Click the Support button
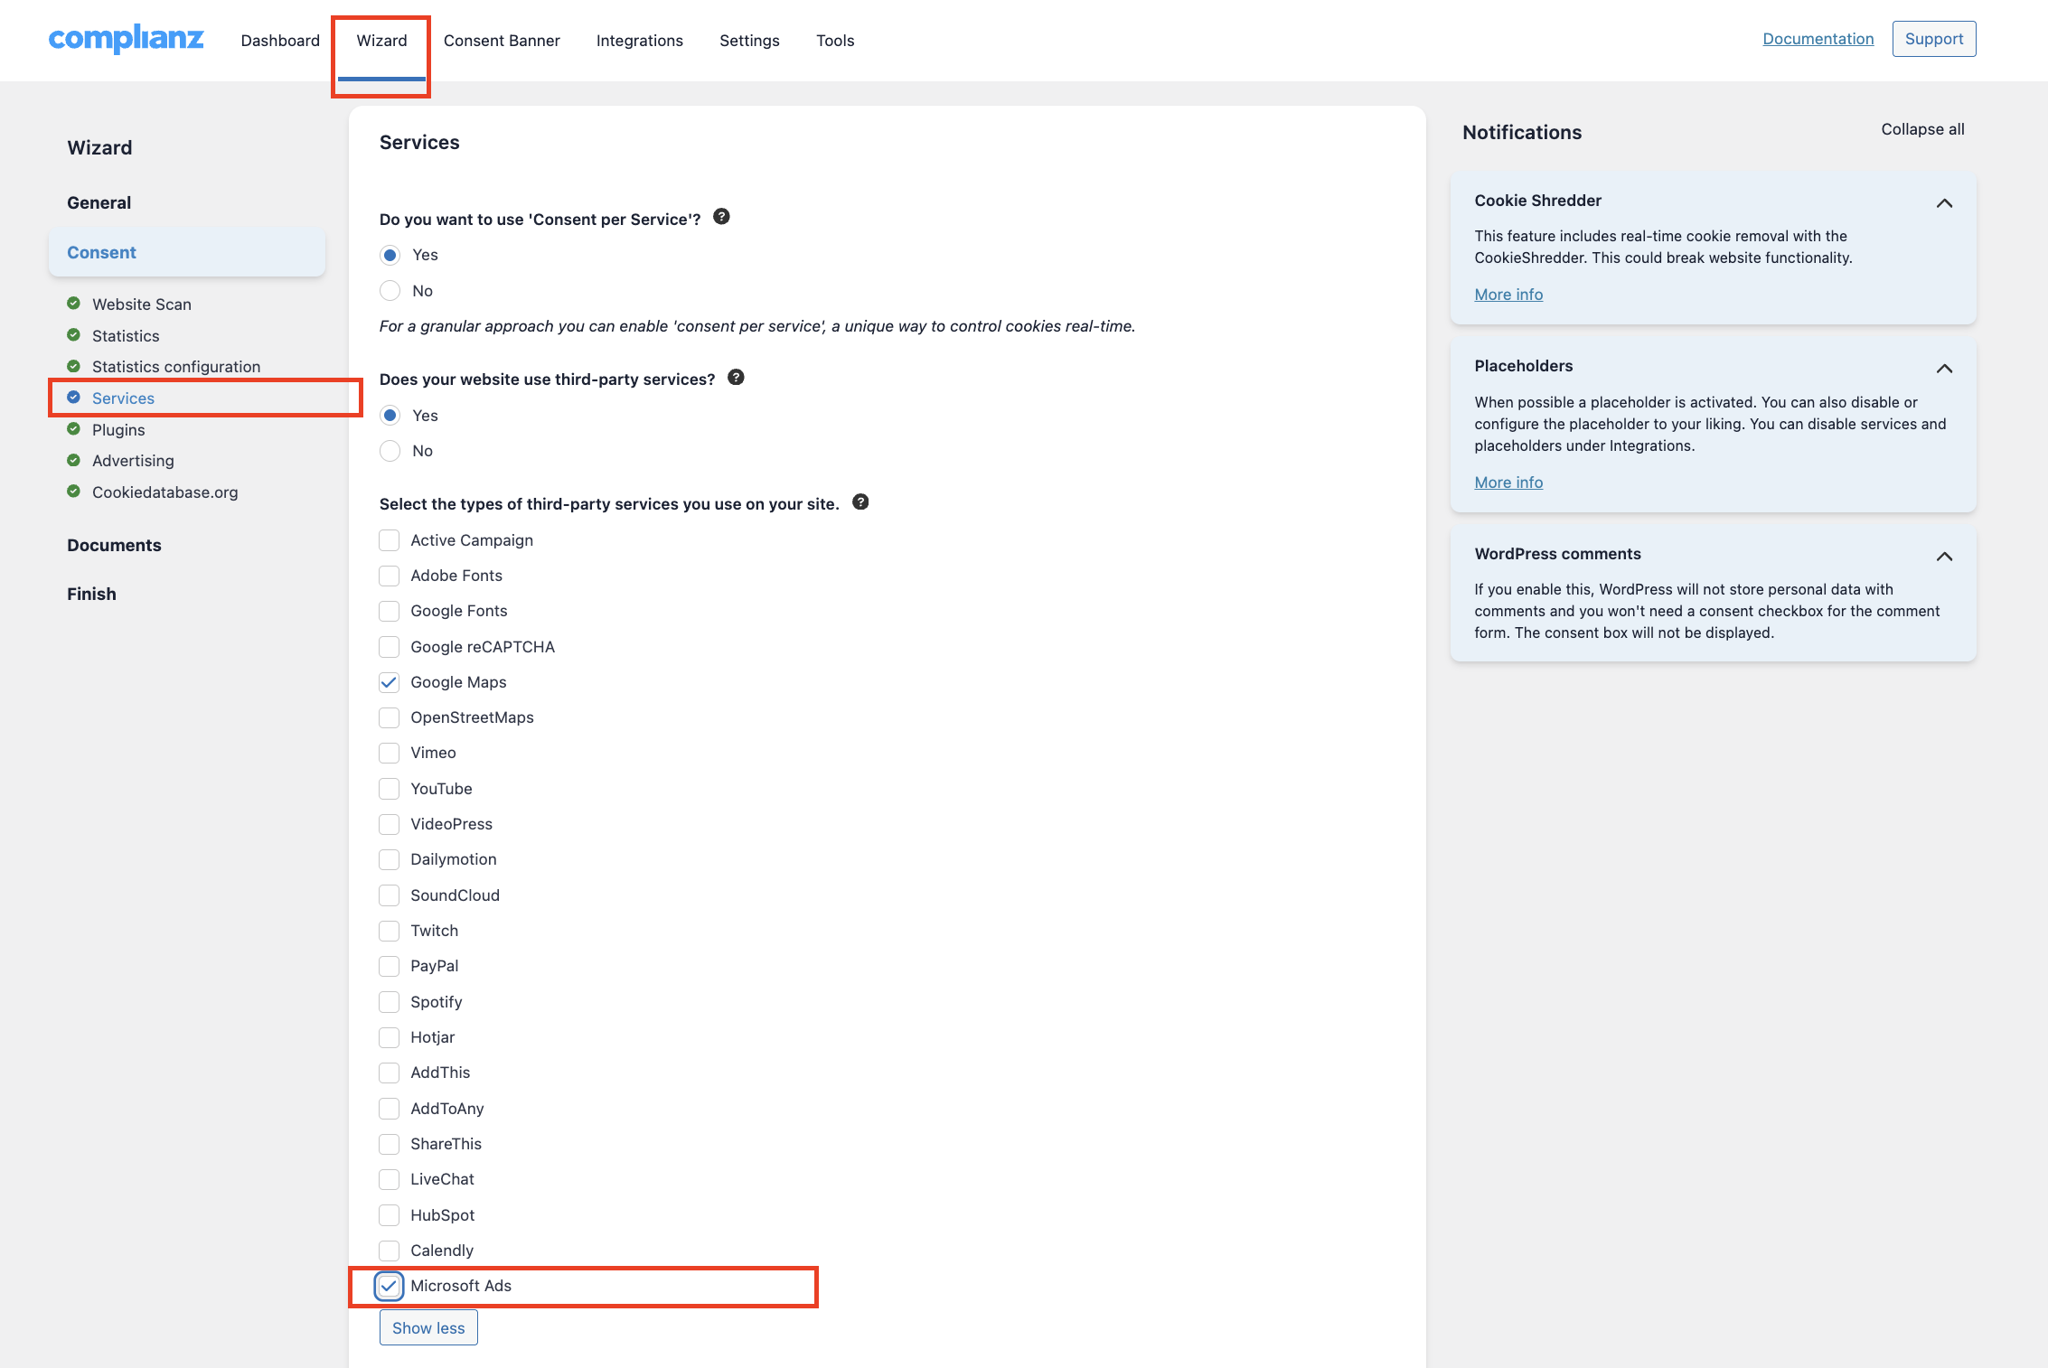This screenshot has width=2048, height=1368. [x=1934, y=39]
